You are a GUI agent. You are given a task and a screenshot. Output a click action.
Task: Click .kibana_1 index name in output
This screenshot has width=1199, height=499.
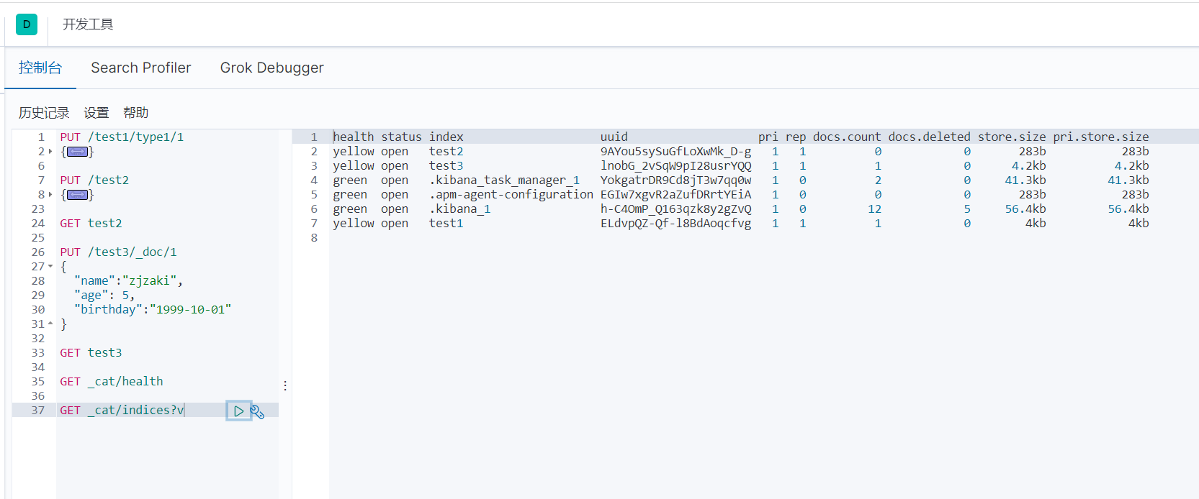click(x=460, y=209)
